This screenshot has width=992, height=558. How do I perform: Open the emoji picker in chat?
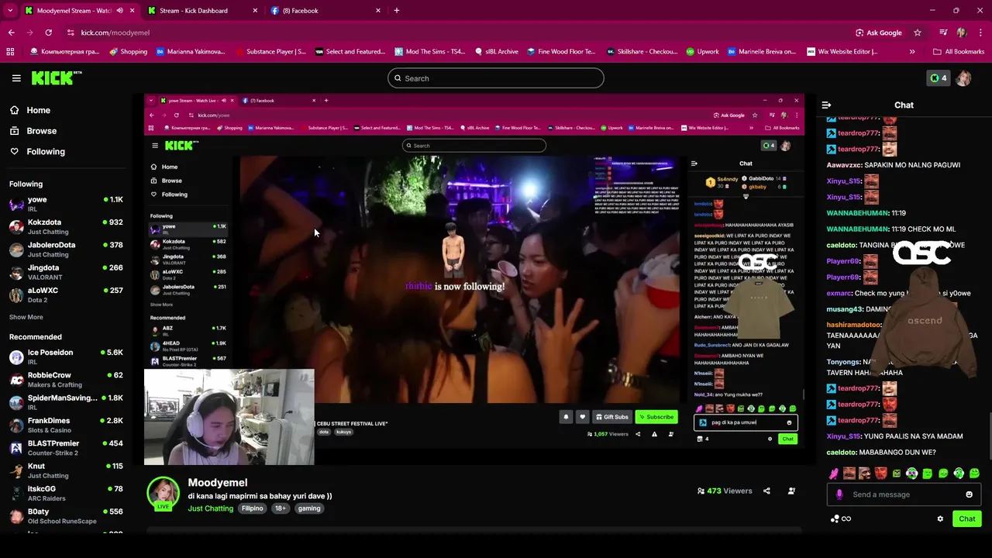pyautogui.click(x=969, y=494)
